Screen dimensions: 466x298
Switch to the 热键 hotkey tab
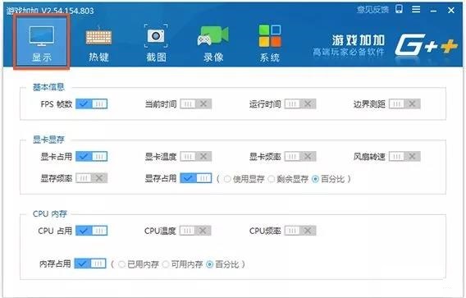coord(98,44)
